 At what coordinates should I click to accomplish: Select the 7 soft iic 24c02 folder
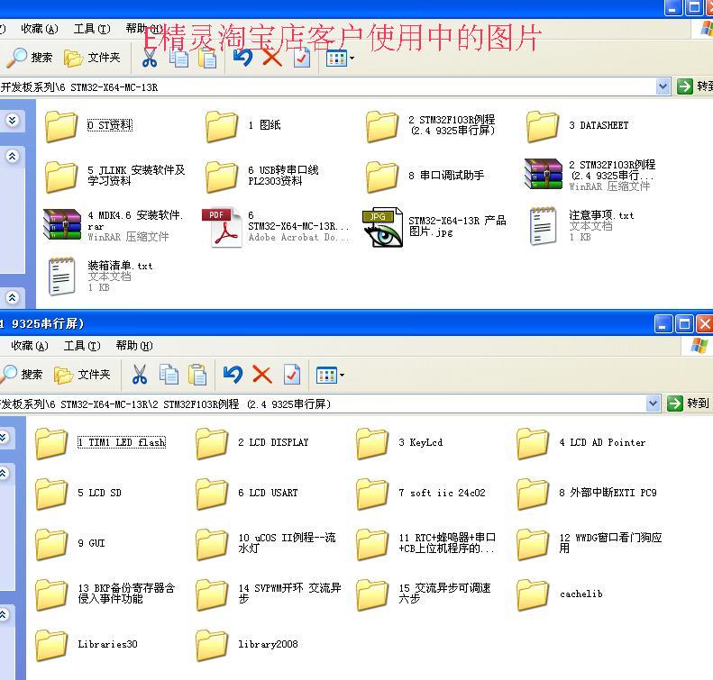pos(421,494)
